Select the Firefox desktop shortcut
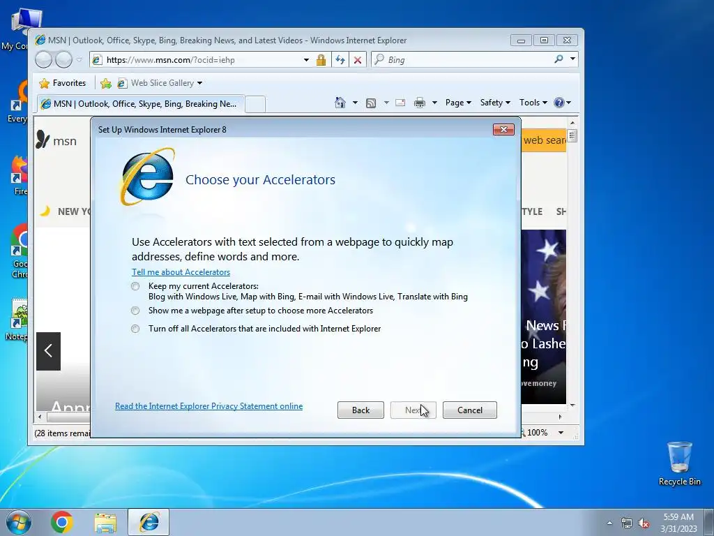714x536 pixels. (19, 176)
